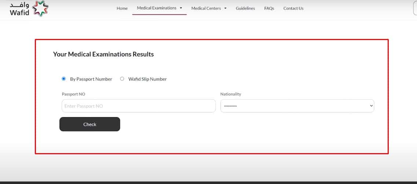The image size is (417, 184).
Task: Expand the Medical Examinations dropdown arrow
Action: [181, 8]
